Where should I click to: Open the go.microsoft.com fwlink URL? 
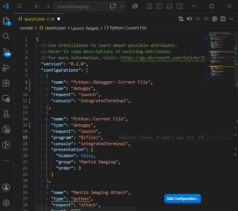coord(163,58)
